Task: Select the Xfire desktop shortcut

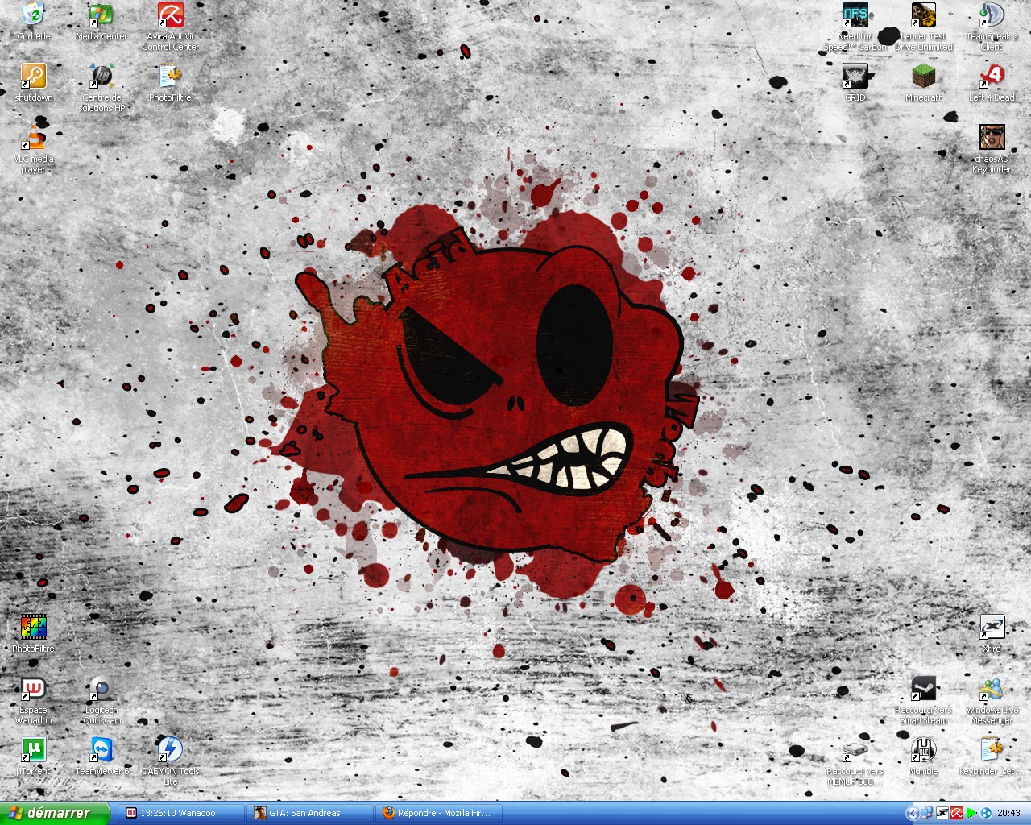Action: pos(992,628)
